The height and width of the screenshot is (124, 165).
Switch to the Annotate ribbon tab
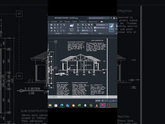[54, 21]
